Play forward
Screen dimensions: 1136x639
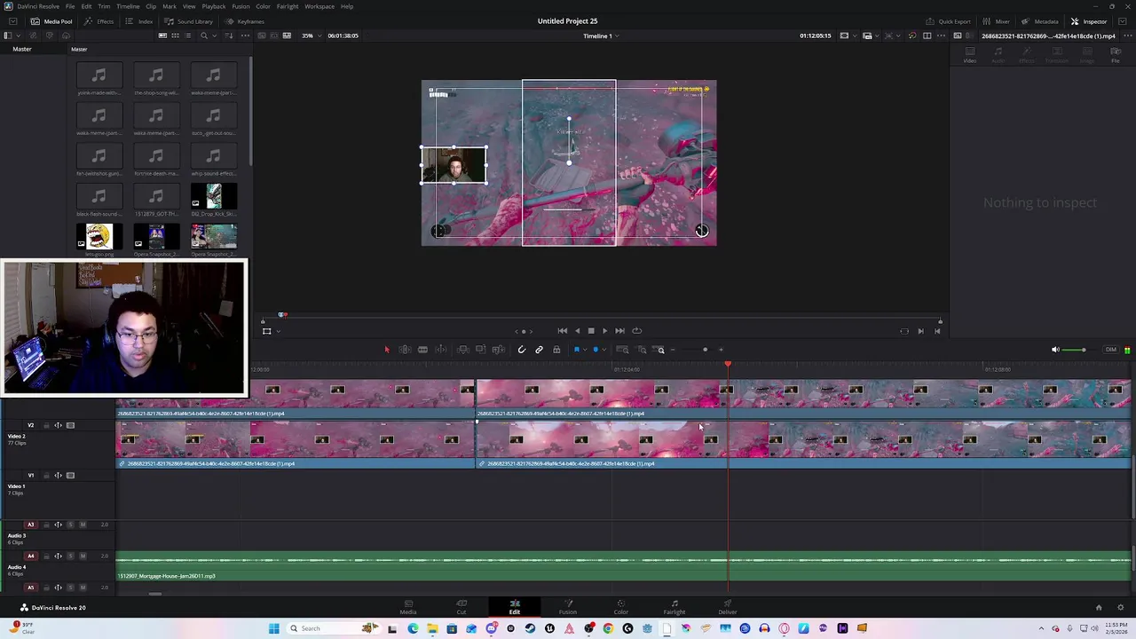(x=605, y=331)
